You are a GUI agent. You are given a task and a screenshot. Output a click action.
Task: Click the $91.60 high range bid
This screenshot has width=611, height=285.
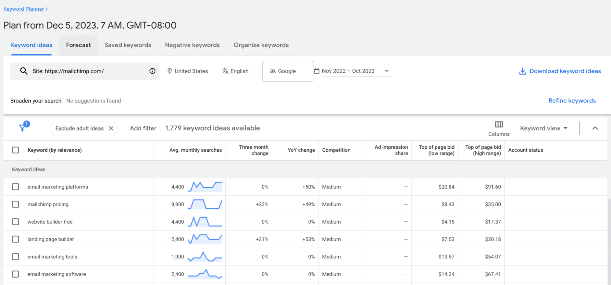(x=493, y=187)
